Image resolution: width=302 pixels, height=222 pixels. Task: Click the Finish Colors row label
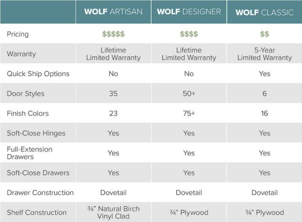click(28, 113)
